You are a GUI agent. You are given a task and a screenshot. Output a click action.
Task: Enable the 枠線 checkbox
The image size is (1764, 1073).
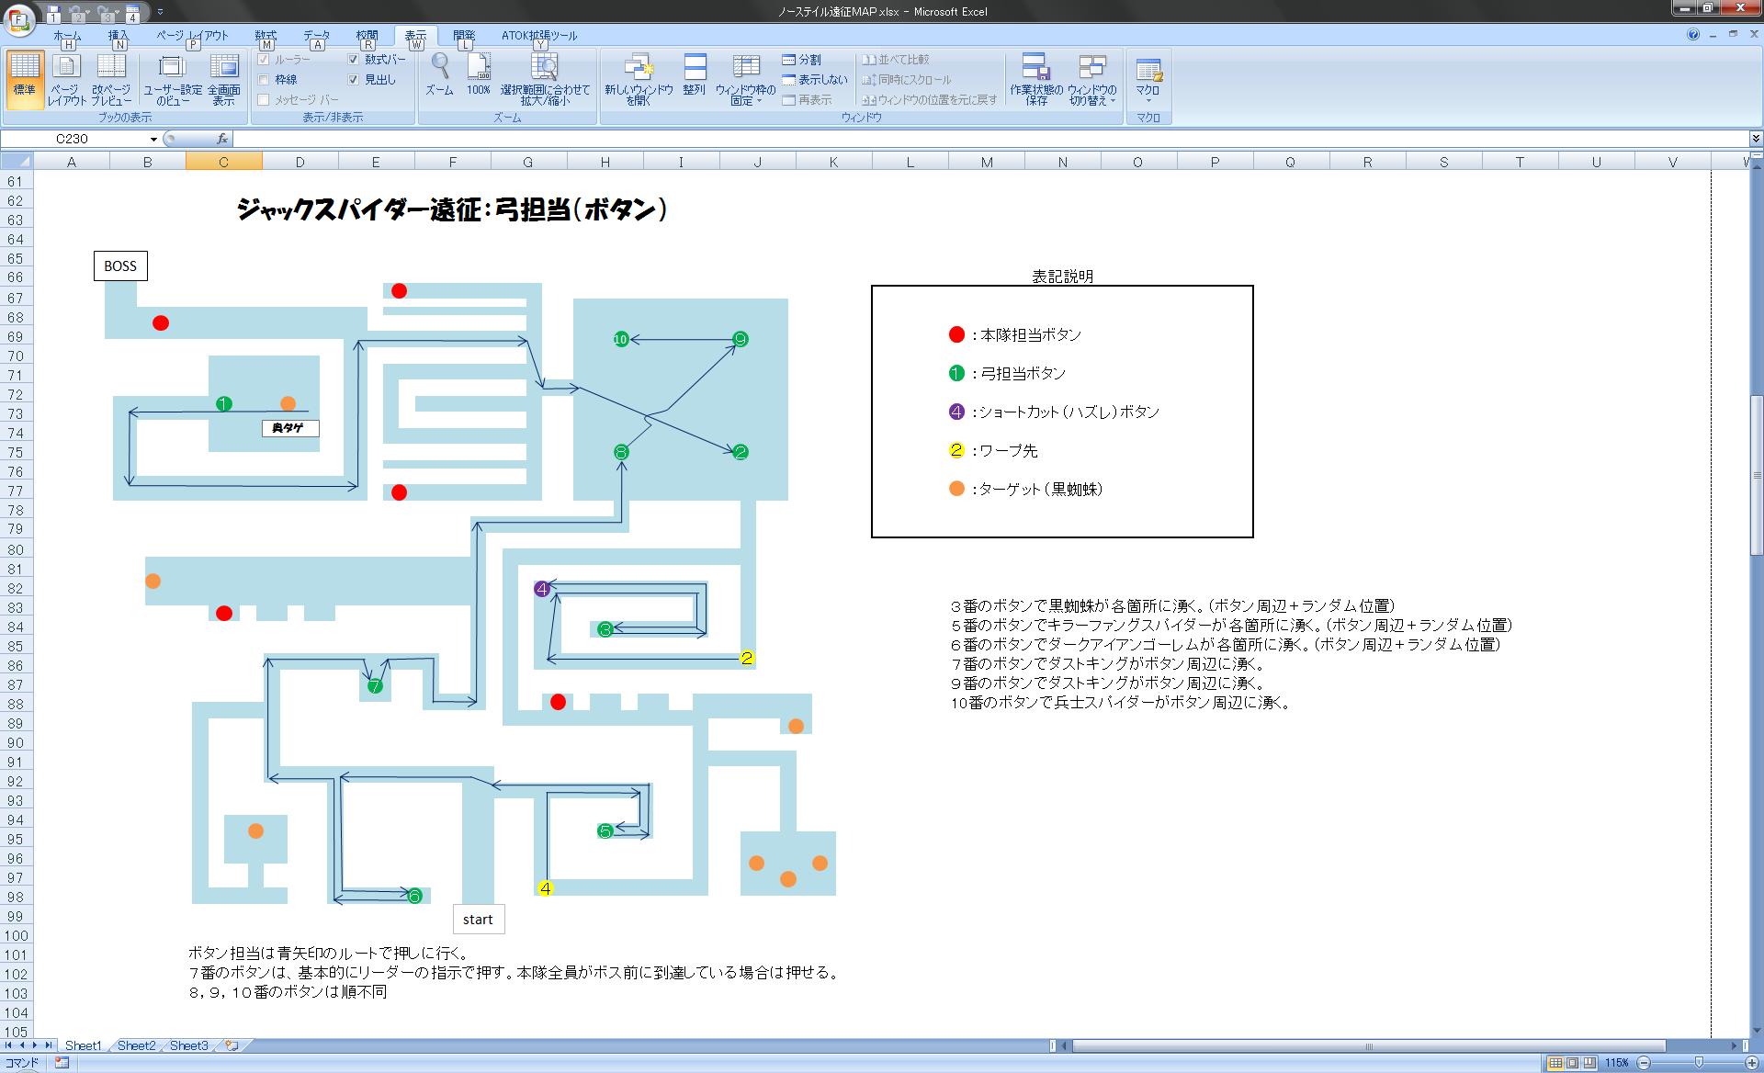pos(265,80)
